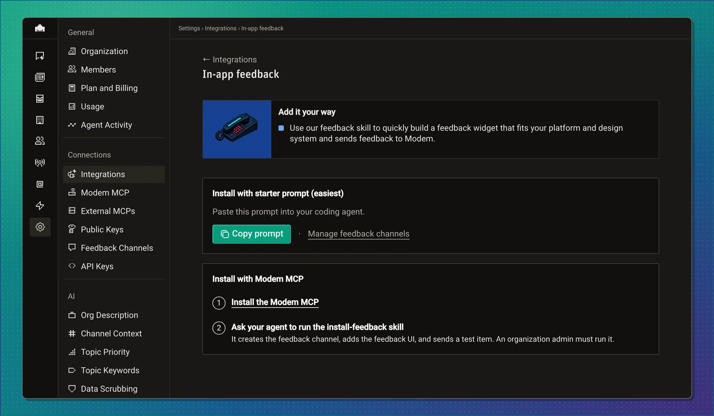This screenshot has width=714, height=416.
Task: Open the newspaper feed icon in the left rail
Action: click(x=40, y=77)
